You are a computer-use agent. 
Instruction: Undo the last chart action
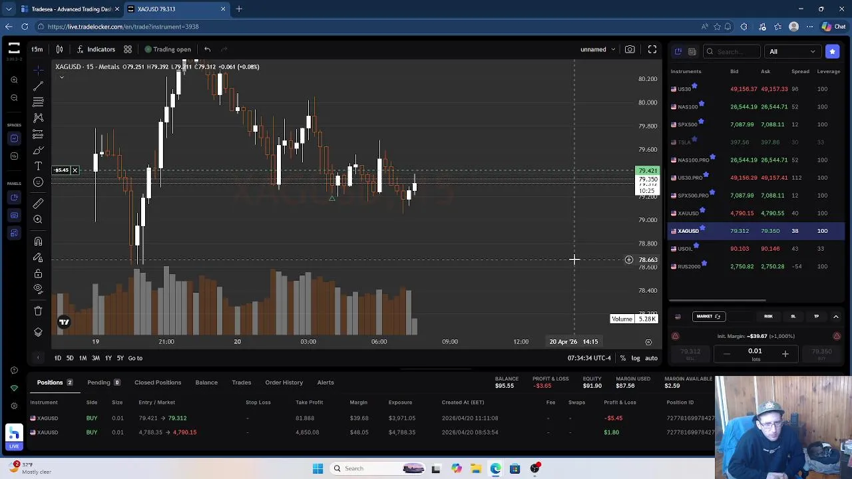[x=208, y=49]
